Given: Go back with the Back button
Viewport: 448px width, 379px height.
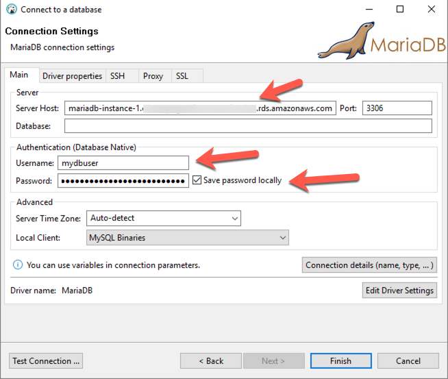Looking at the screenshot, I should click(211, 361).
